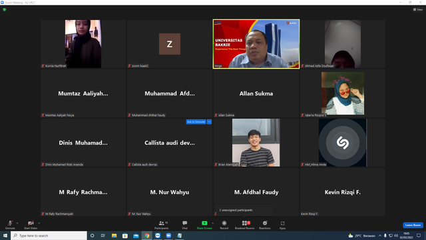Open video options arrow next to Start Video

tap(39, 223)
